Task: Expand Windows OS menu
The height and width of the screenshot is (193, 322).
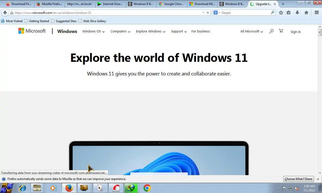Action: 93,31
